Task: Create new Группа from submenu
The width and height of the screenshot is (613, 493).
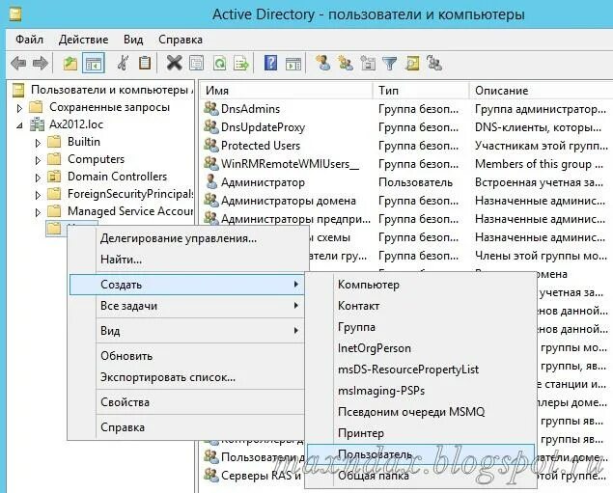Action: [421, 327]
